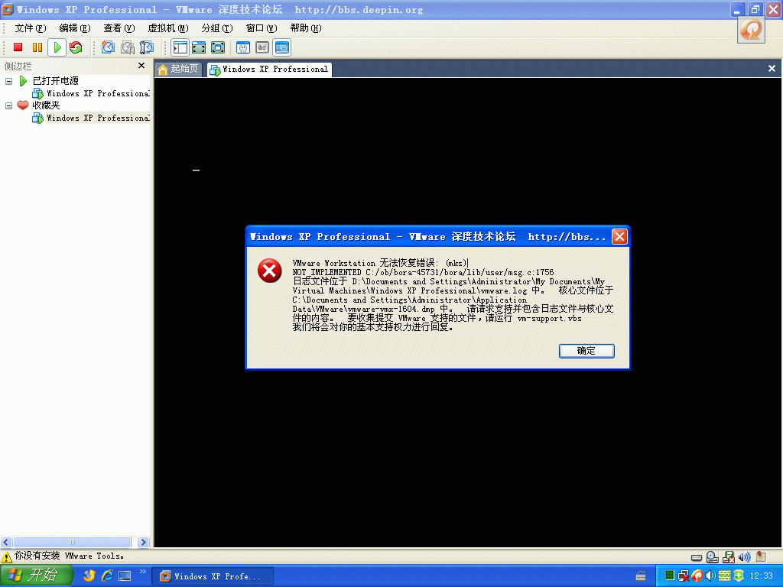
Task: Close the error dialog with red X
Action: 619,237
